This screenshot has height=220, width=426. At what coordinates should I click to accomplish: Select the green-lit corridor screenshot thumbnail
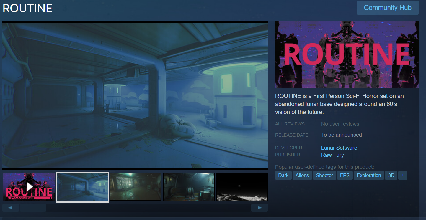click(136, 187)
